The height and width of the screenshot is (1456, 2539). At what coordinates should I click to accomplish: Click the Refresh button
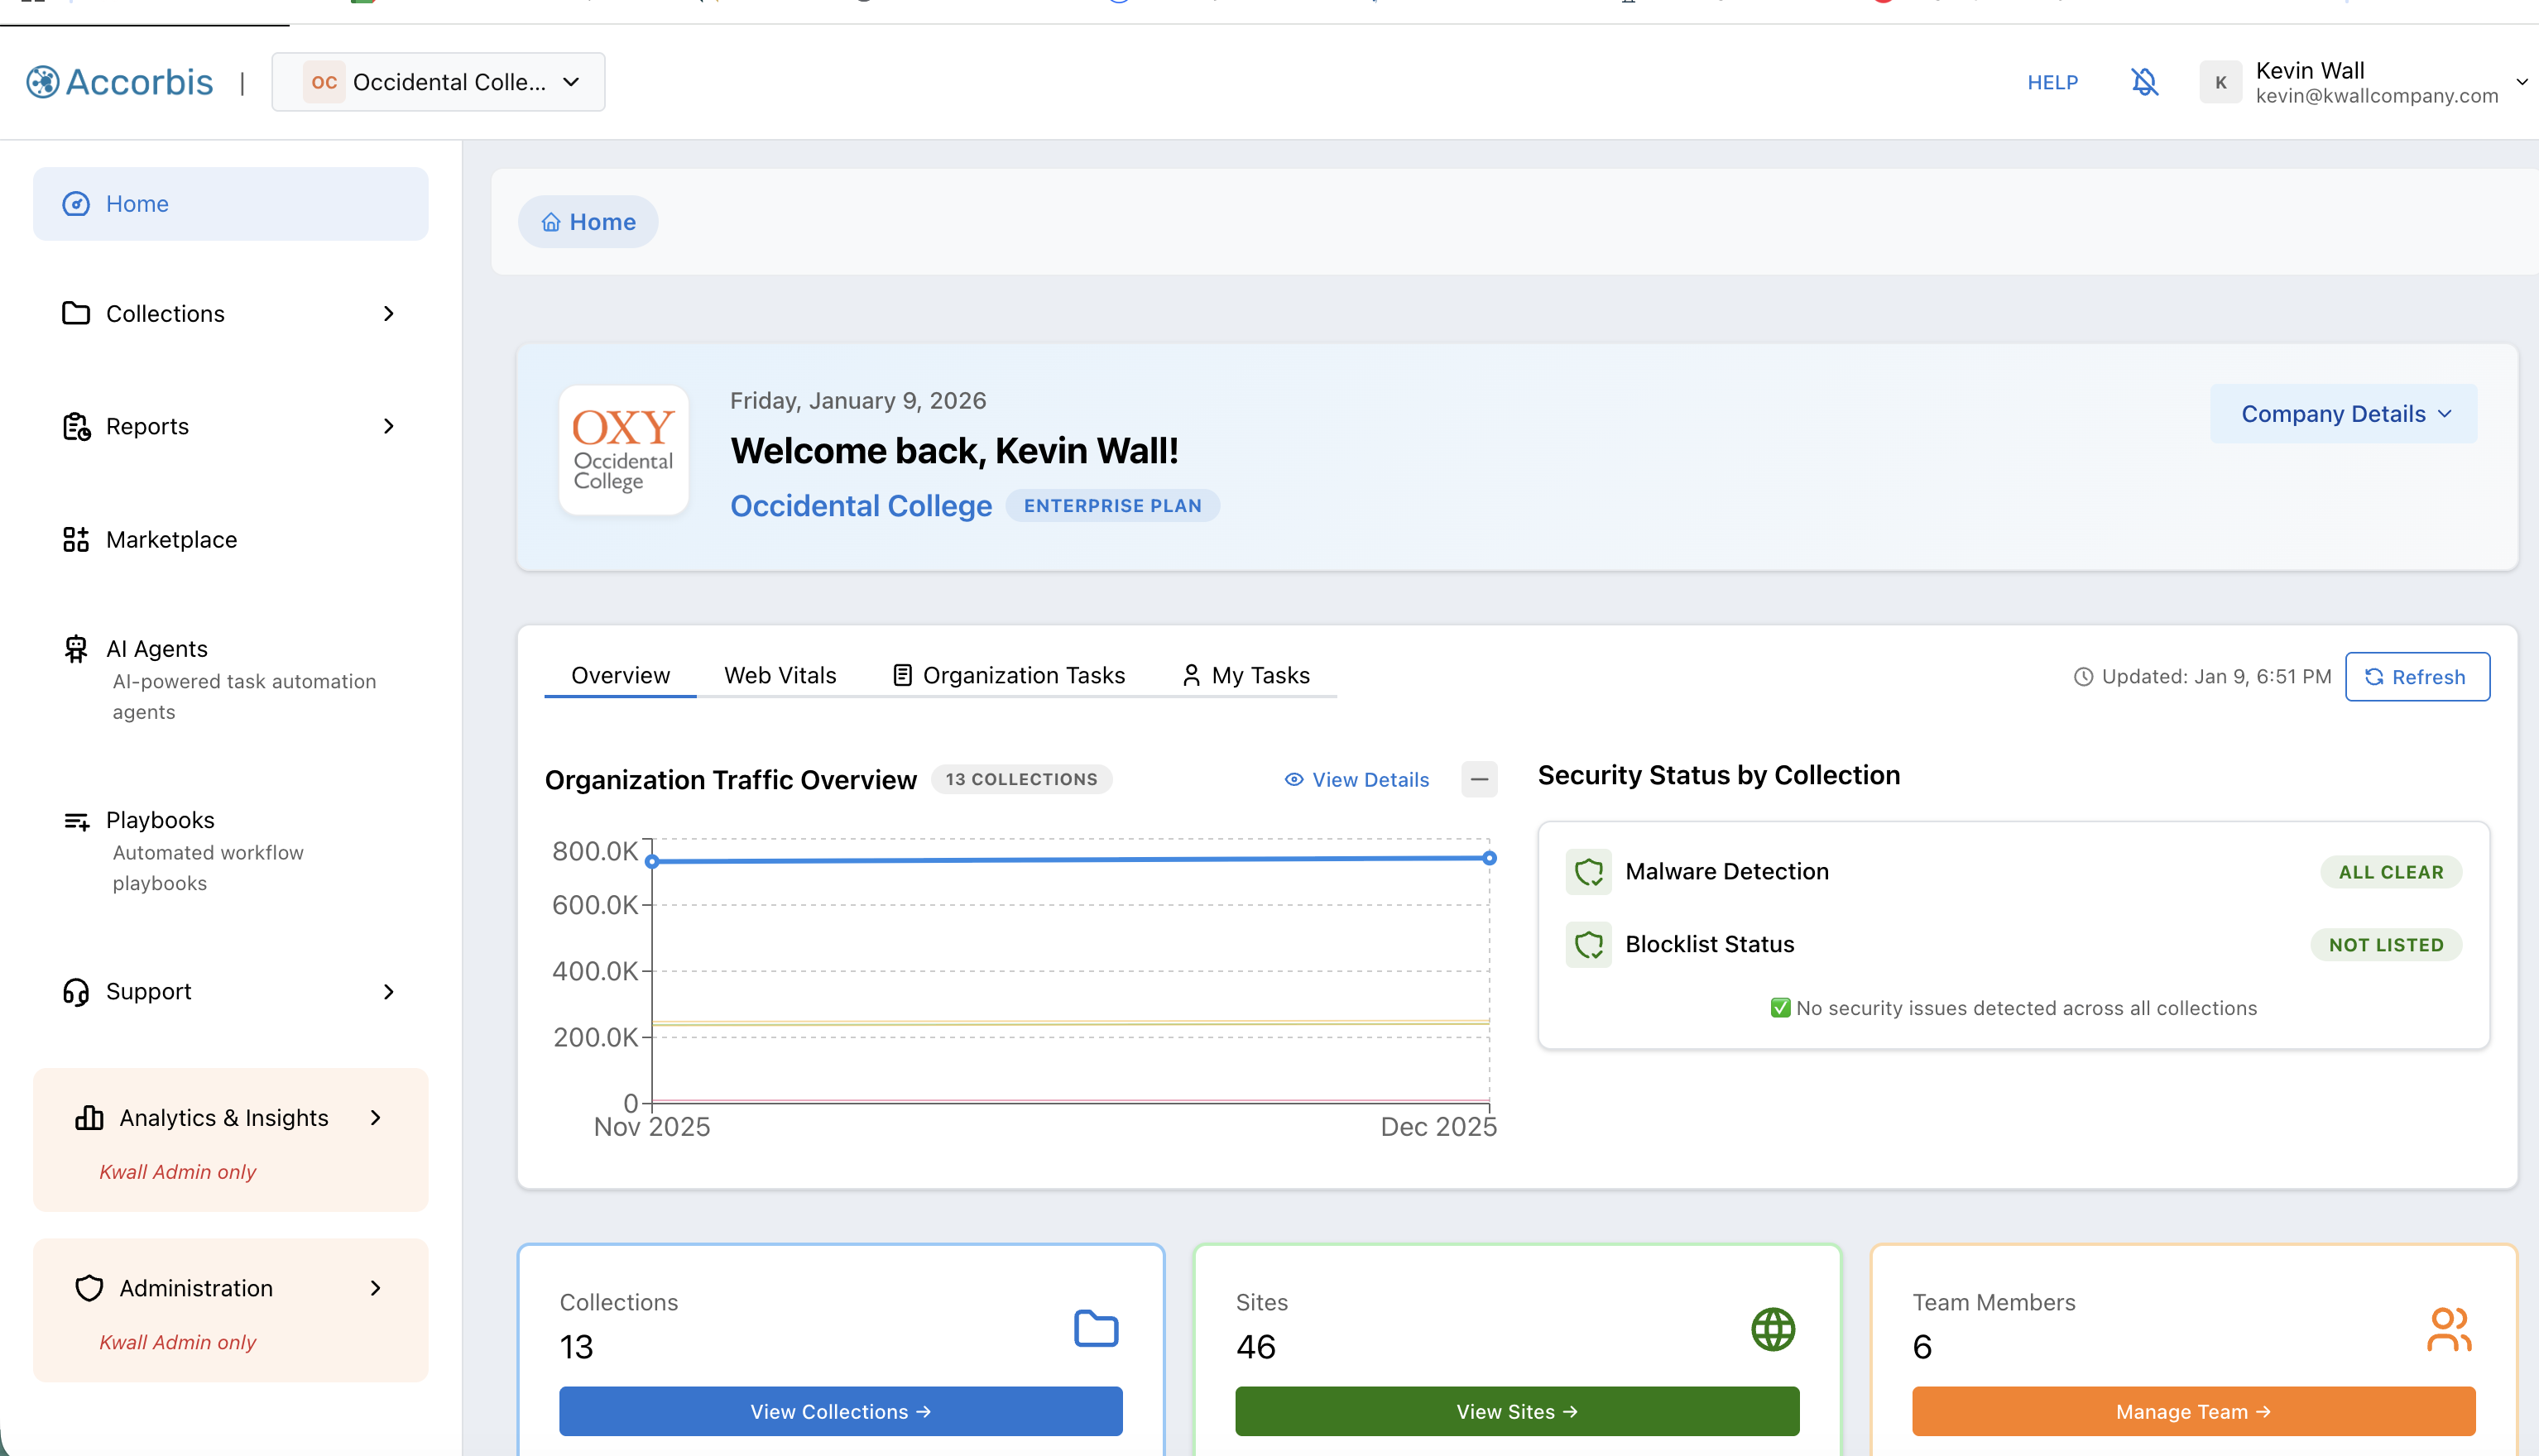point(2418,676)
